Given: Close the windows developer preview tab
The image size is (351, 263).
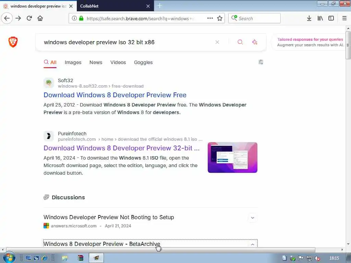Looking at the screenshot, I should pyautogui.click(x=71, y=6).
